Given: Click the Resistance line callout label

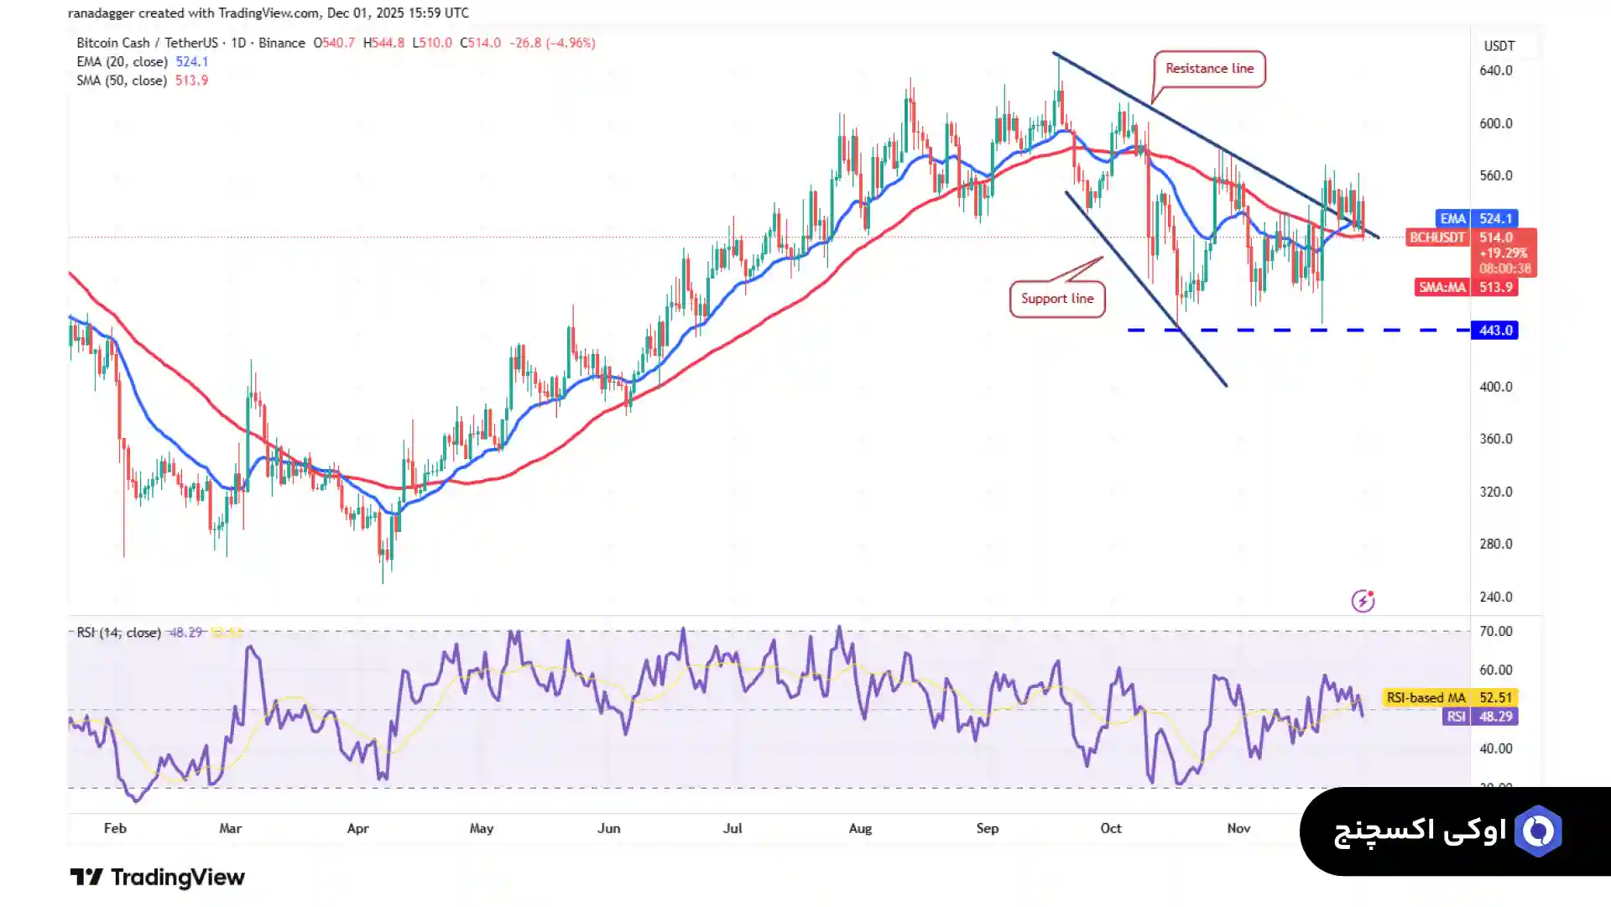Looking at the screenshot, I should pyautogui.click(x=1209, y=69).
